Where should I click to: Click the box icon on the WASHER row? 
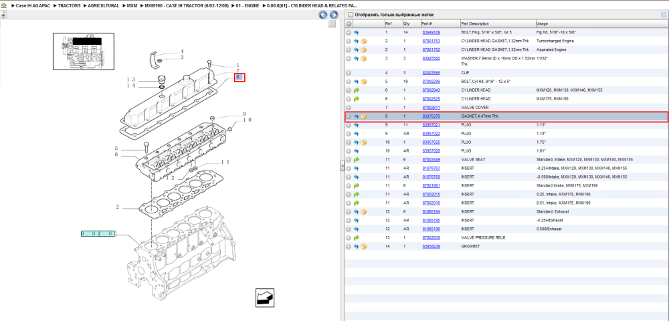pos(364,58)
